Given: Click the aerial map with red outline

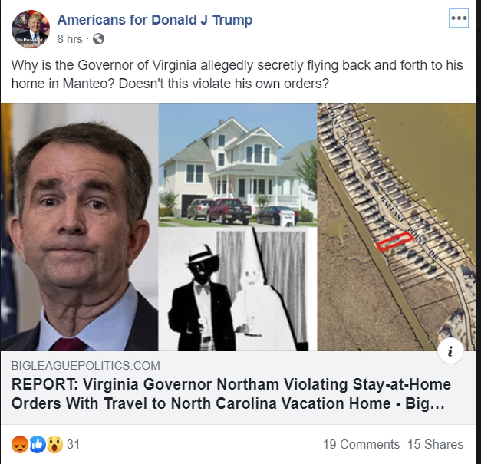Looking at the screenshot, I should click(x=396, y=227).
